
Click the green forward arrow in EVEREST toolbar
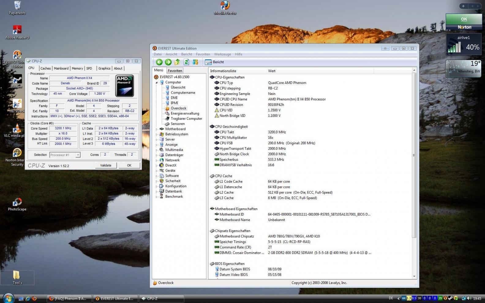(x=168, y=62)
